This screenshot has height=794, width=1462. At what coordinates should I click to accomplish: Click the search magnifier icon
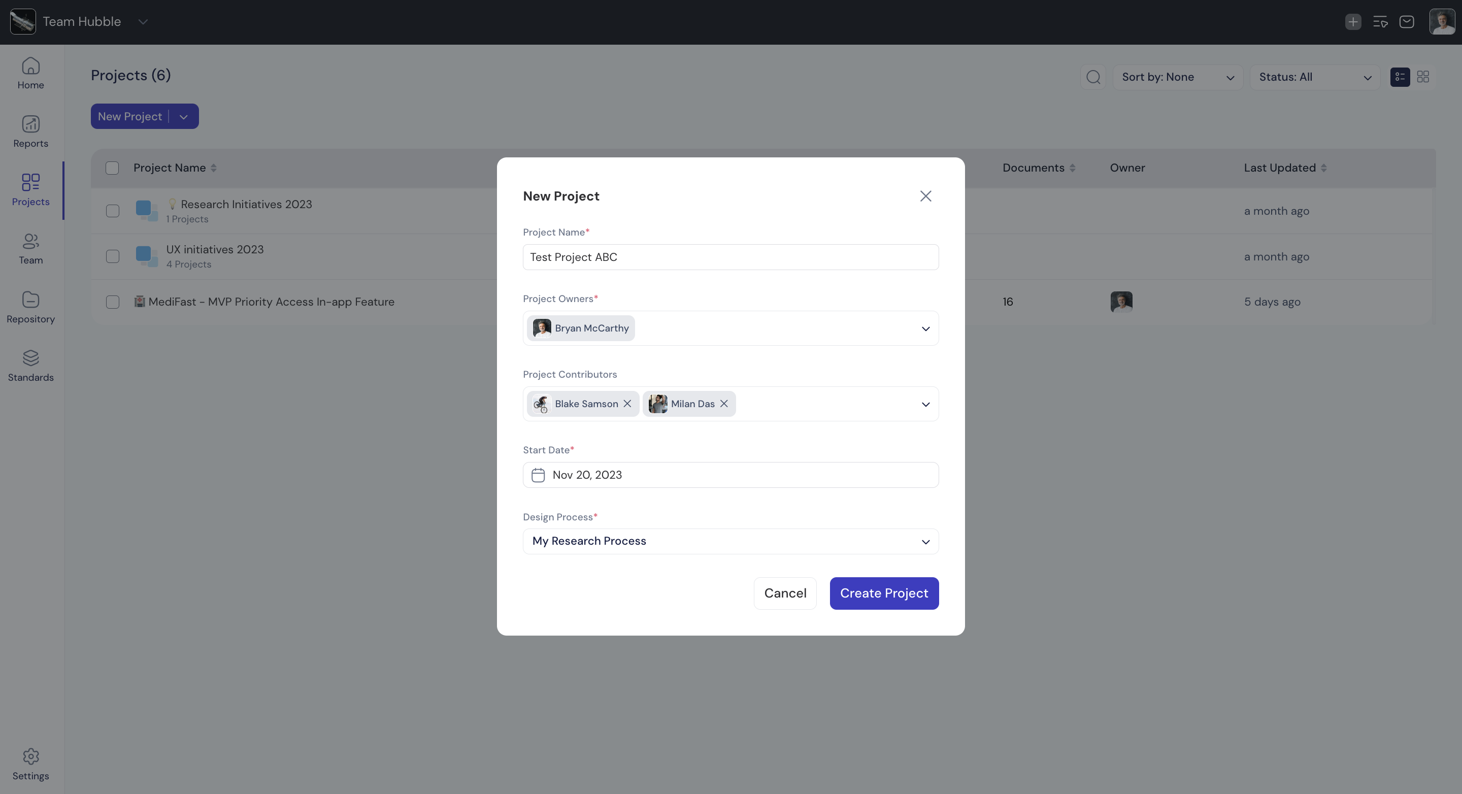pyautogui.click(x=1093, y=77)
